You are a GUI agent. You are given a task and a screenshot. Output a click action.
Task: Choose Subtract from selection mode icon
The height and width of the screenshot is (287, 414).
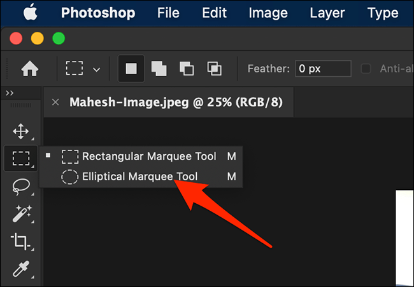(x=187, y=69)
